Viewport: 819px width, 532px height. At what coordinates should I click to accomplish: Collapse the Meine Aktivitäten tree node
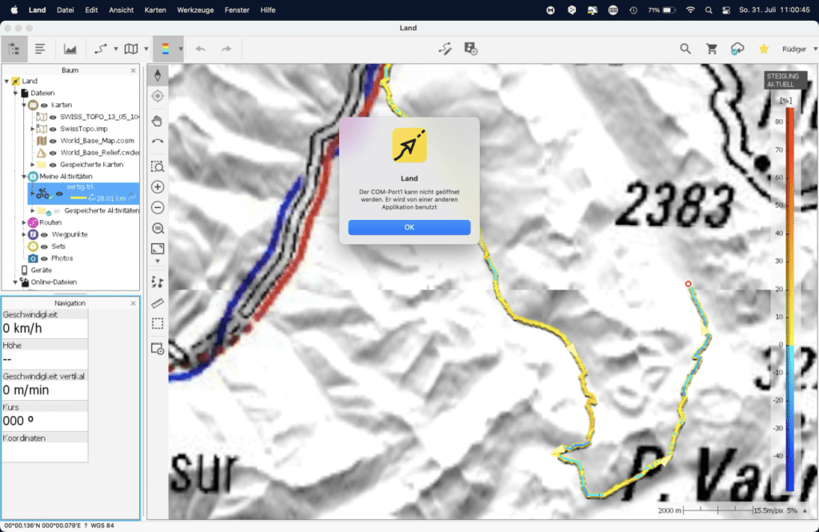24,176
